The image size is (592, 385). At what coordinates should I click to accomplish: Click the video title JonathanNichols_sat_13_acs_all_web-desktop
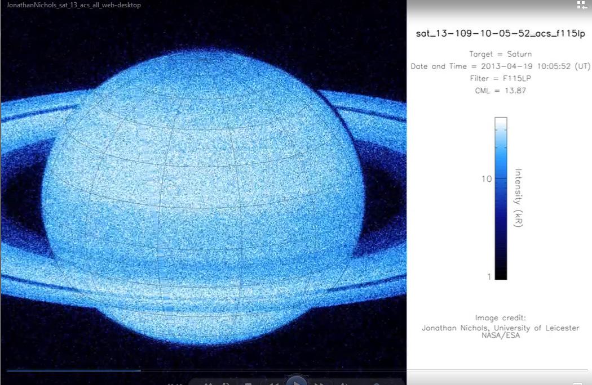tap(74, 5)
